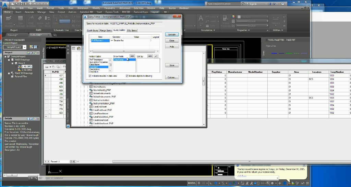Click the sort direction arrows button
This screenshot has height=187, width=351.
pyautogui.click(x=156, y=56)
